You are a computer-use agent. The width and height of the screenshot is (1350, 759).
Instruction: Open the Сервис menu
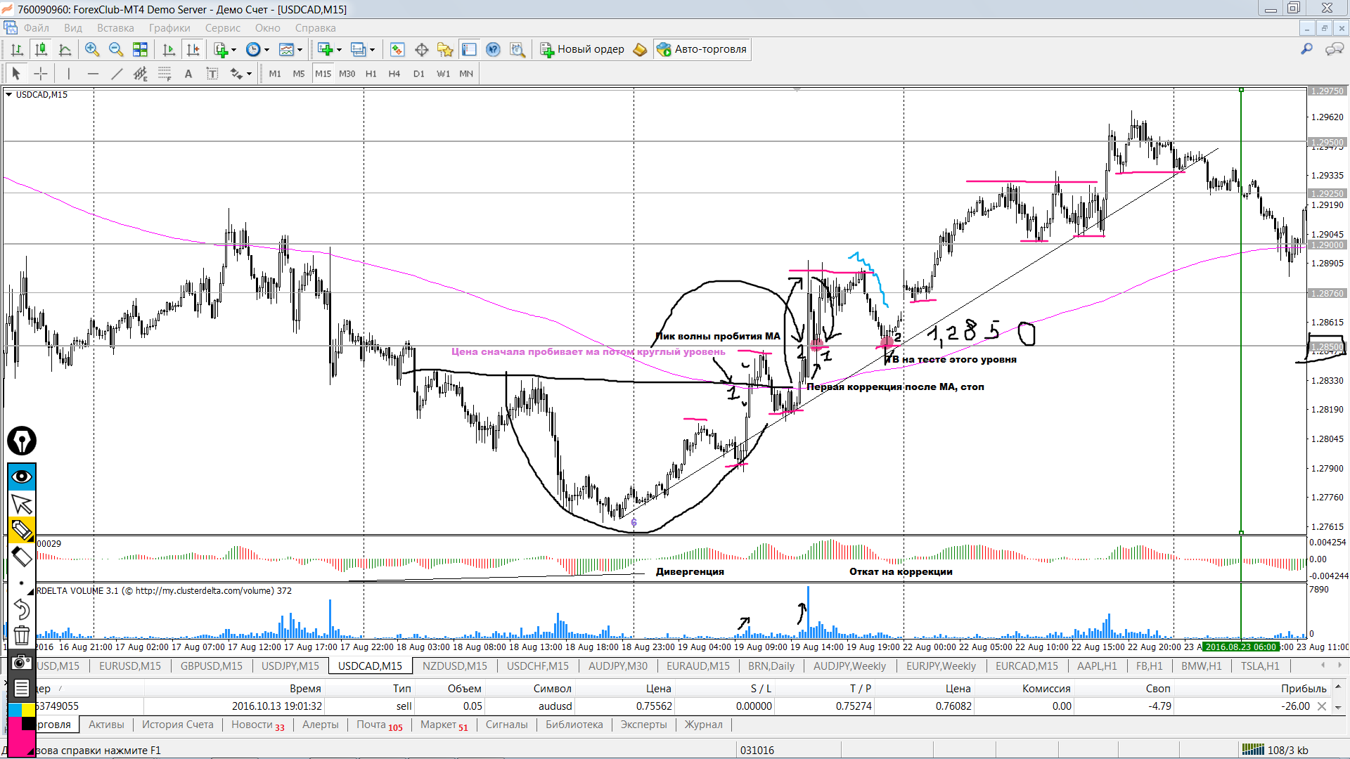tap(223, 28)
